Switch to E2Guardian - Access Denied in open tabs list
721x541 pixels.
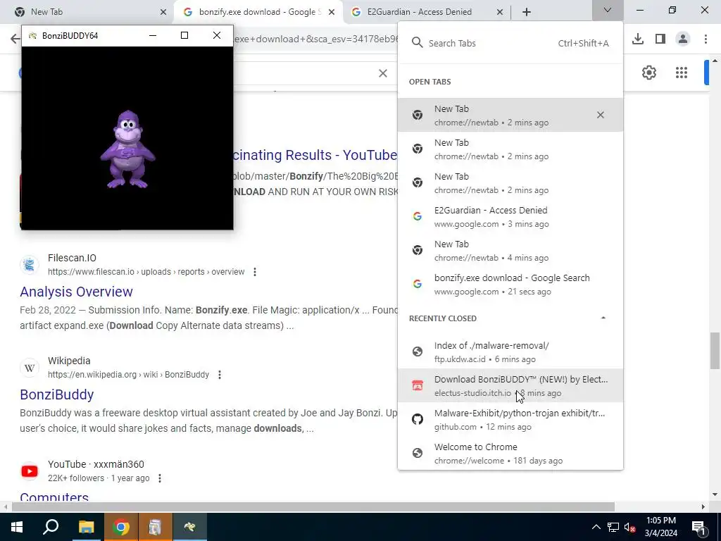point(510,217)
